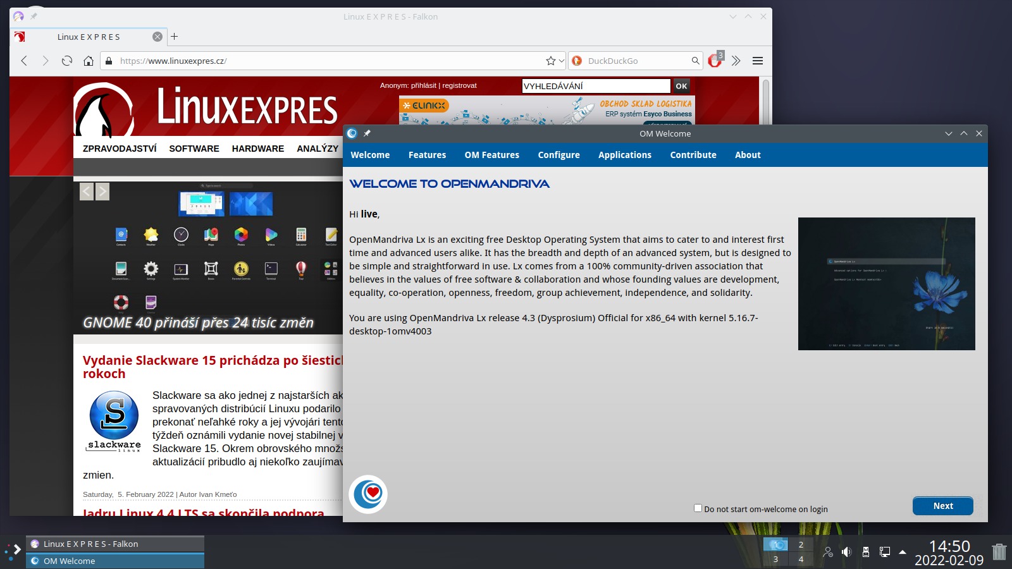Open the OM Welcome window icon menu
1012x569 pixels.
click(x=352, y=133)
